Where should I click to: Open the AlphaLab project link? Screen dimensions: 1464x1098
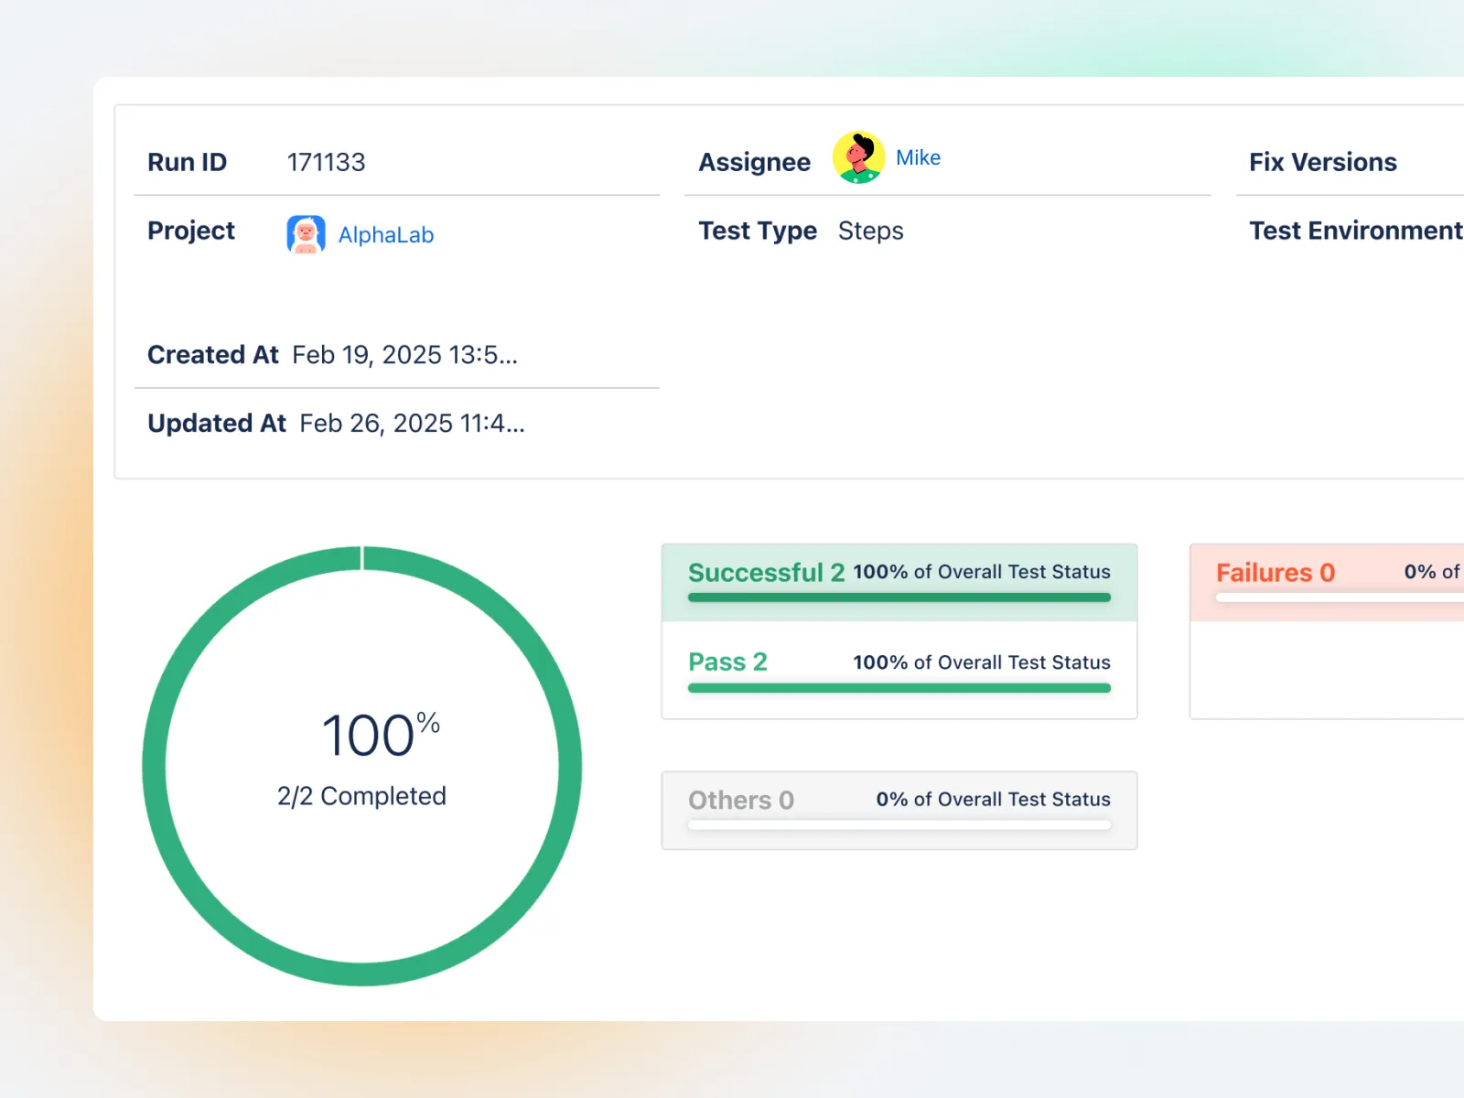[386, 235]
